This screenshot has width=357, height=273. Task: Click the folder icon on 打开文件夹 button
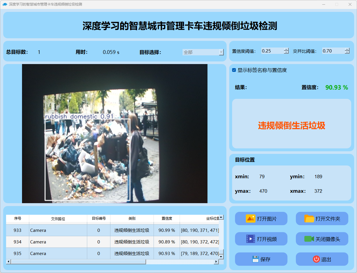coord(309,219)
